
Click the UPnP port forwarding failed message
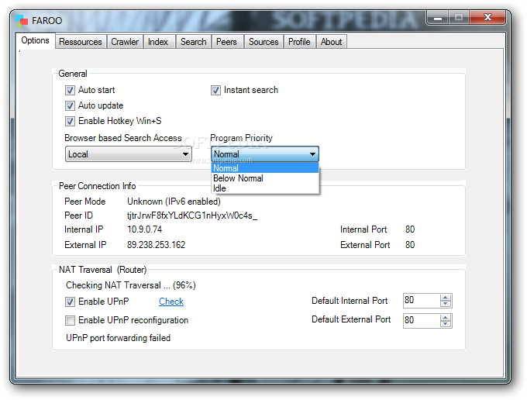click(119, 338)
